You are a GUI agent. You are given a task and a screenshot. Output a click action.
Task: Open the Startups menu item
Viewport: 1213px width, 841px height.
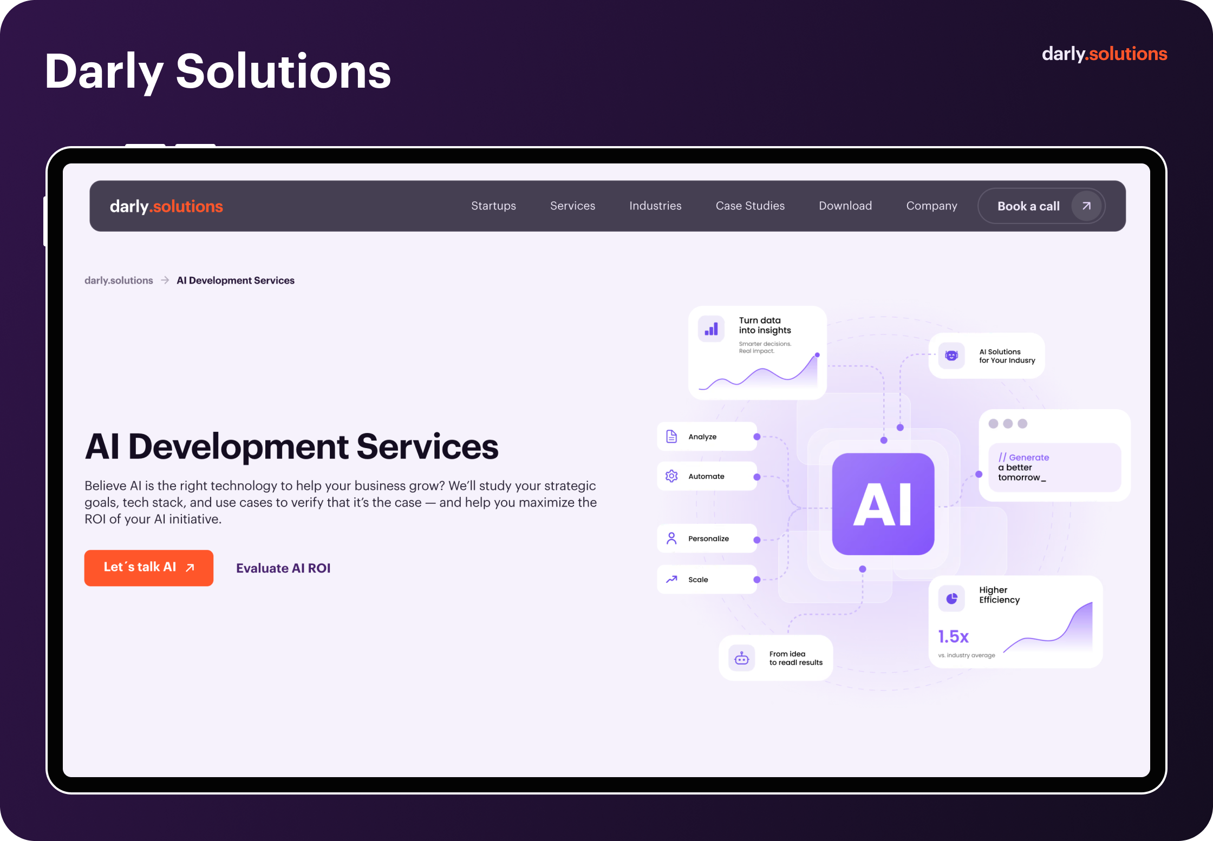click(x=493, y=206)
